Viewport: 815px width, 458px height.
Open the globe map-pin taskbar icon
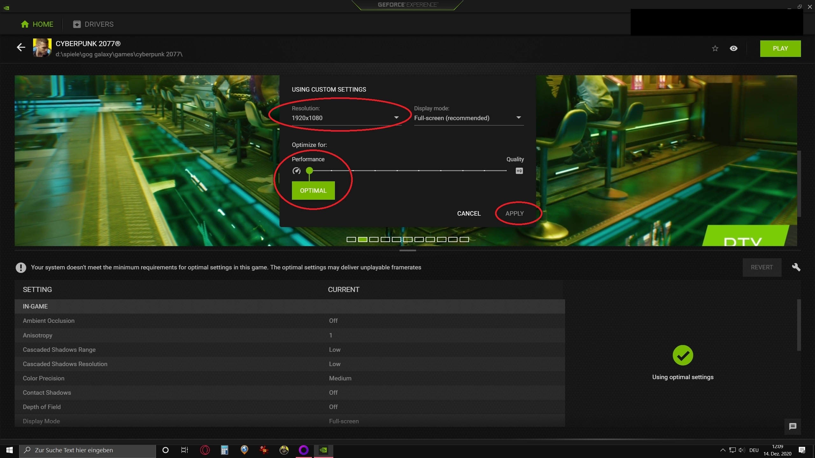point(244,450)
